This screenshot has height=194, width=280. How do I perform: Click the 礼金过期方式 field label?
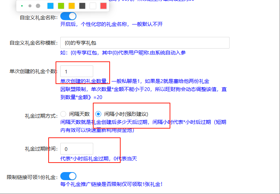pyautogui.click(x=41, y=115)
